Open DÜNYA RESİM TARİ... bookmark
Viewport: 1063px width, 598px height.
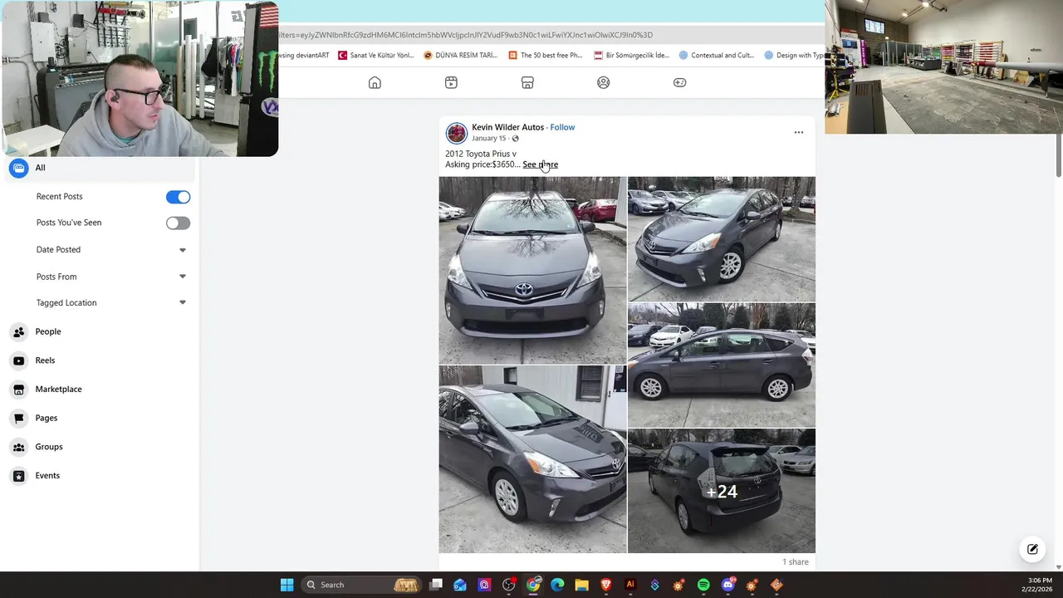460,56
